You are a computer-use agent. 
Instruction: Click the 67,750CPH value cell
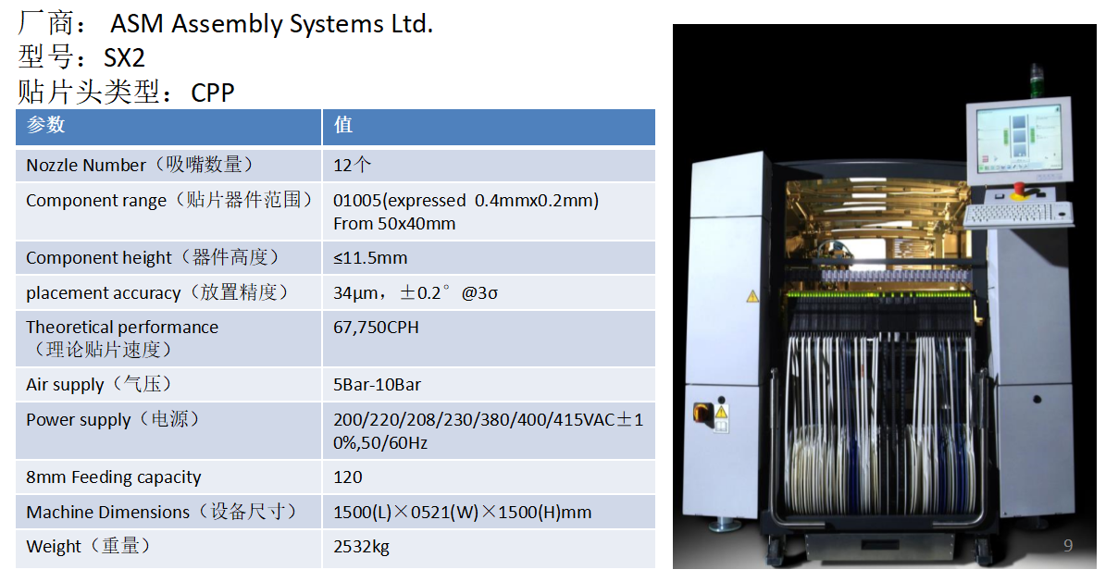tap(376, 328)
